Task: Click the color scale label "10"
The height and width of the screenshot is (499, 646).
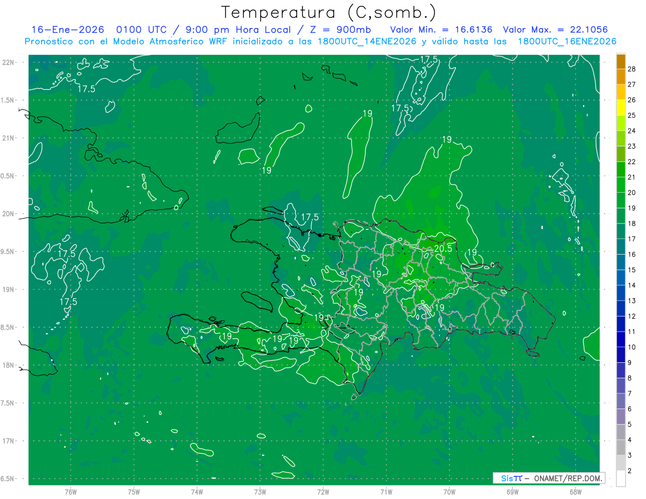Action: (632, 347)
